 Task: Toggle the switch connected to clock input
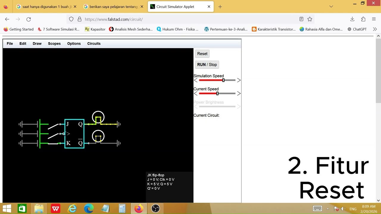click(x=54, y=135)
